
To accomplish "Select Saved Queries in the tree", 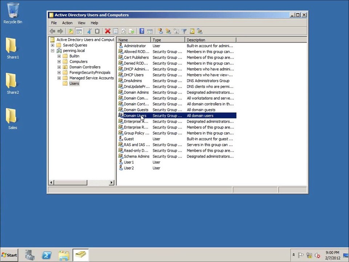I will click(75, 45).
